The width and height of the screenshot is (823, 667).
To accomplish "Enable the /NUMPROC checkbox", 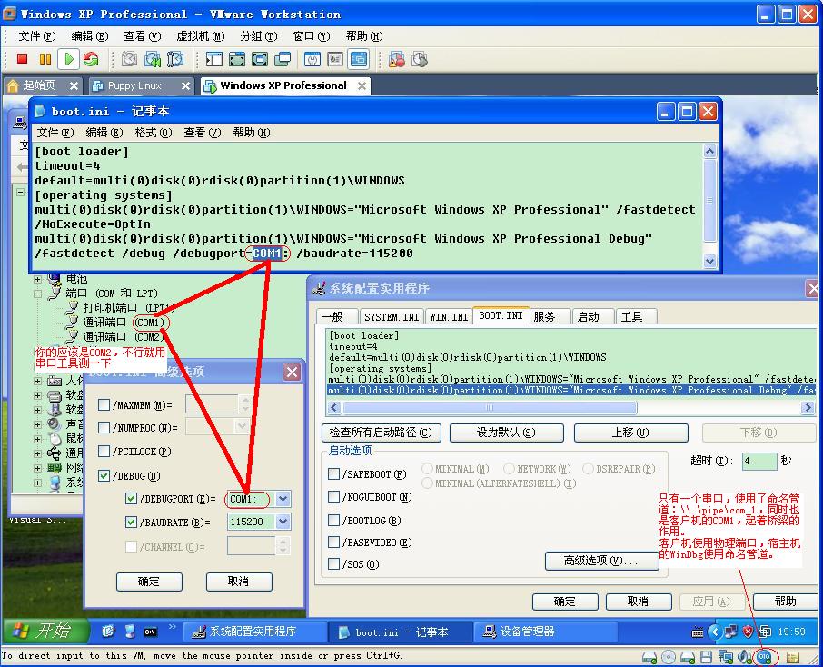I will (104, 428).
